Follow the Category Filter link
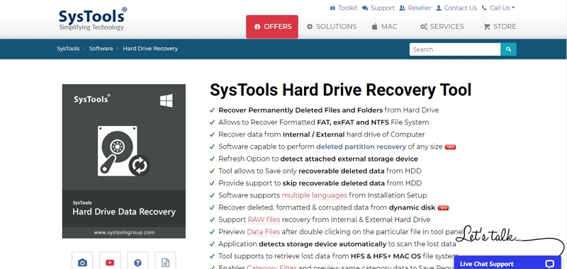The height and width of the screenshot is (269, 567). click(x=271, y=267)
